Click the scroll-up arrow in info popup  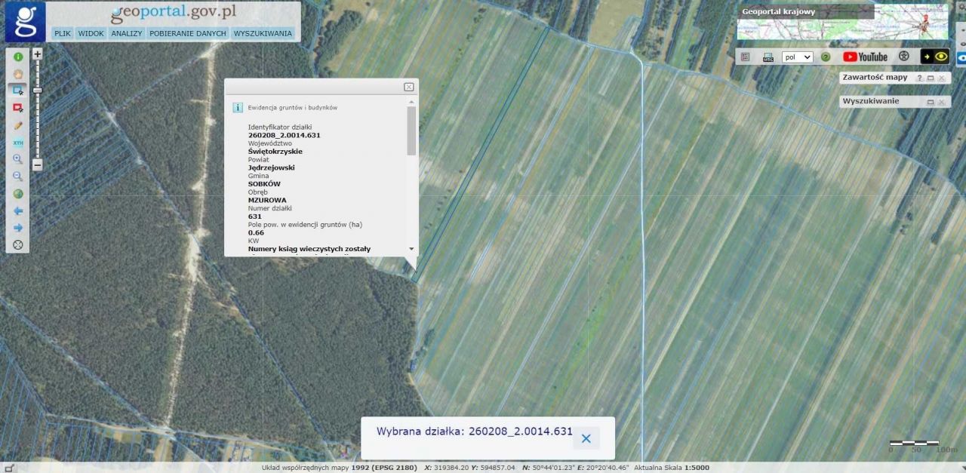coord(411,102)
